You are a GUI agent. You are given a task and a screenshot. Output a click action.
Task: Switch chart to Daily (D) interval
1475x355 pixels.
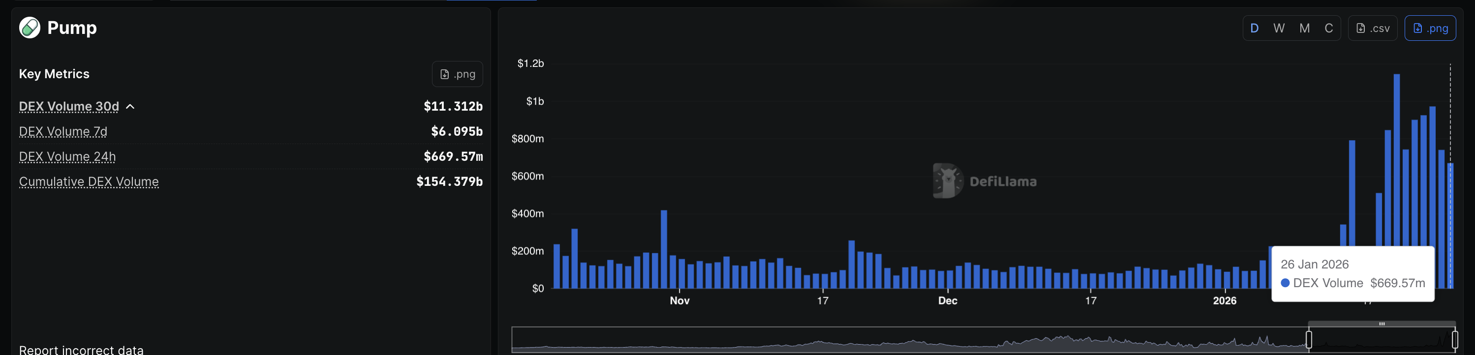click(x=1254, y=28)
